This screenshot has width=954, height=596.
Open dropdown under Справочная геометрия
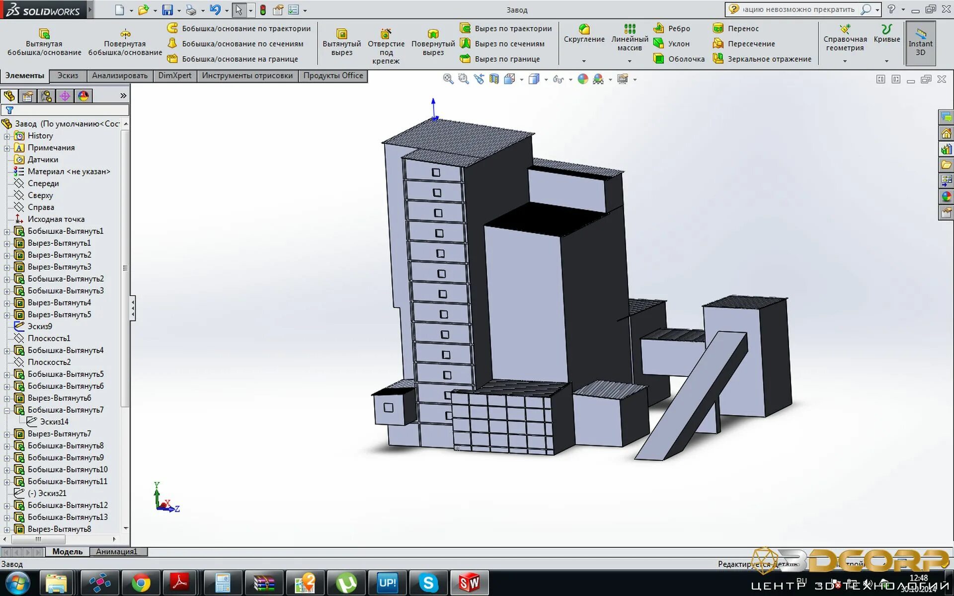[x=845, y=61]
